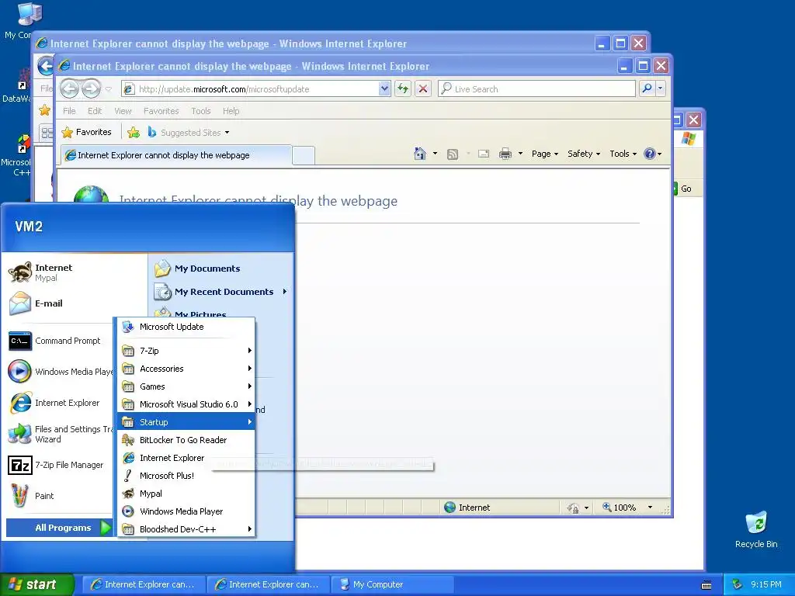795x596 pixels.
Task: Click the IE Back navigation button
Action: pyautogui.click(x=70, y=88)
